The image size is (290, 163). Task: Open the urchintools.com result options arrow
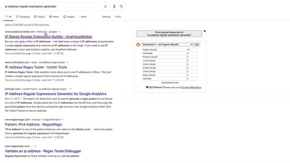pyautogui.click(x=67, y=62)
